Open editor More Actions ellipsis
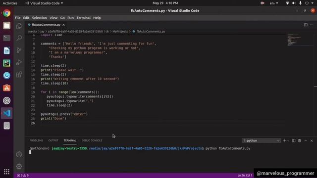 [x=312, y=25]
